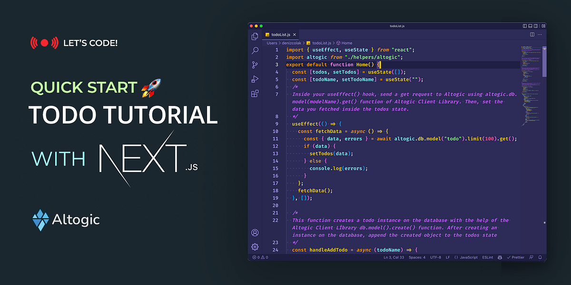
Task: Open the editor more actions menu
Action: [540, 34]
